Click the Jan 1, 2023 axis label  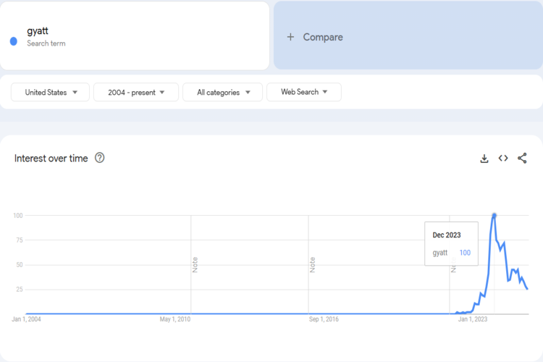[x=473, y=319]
